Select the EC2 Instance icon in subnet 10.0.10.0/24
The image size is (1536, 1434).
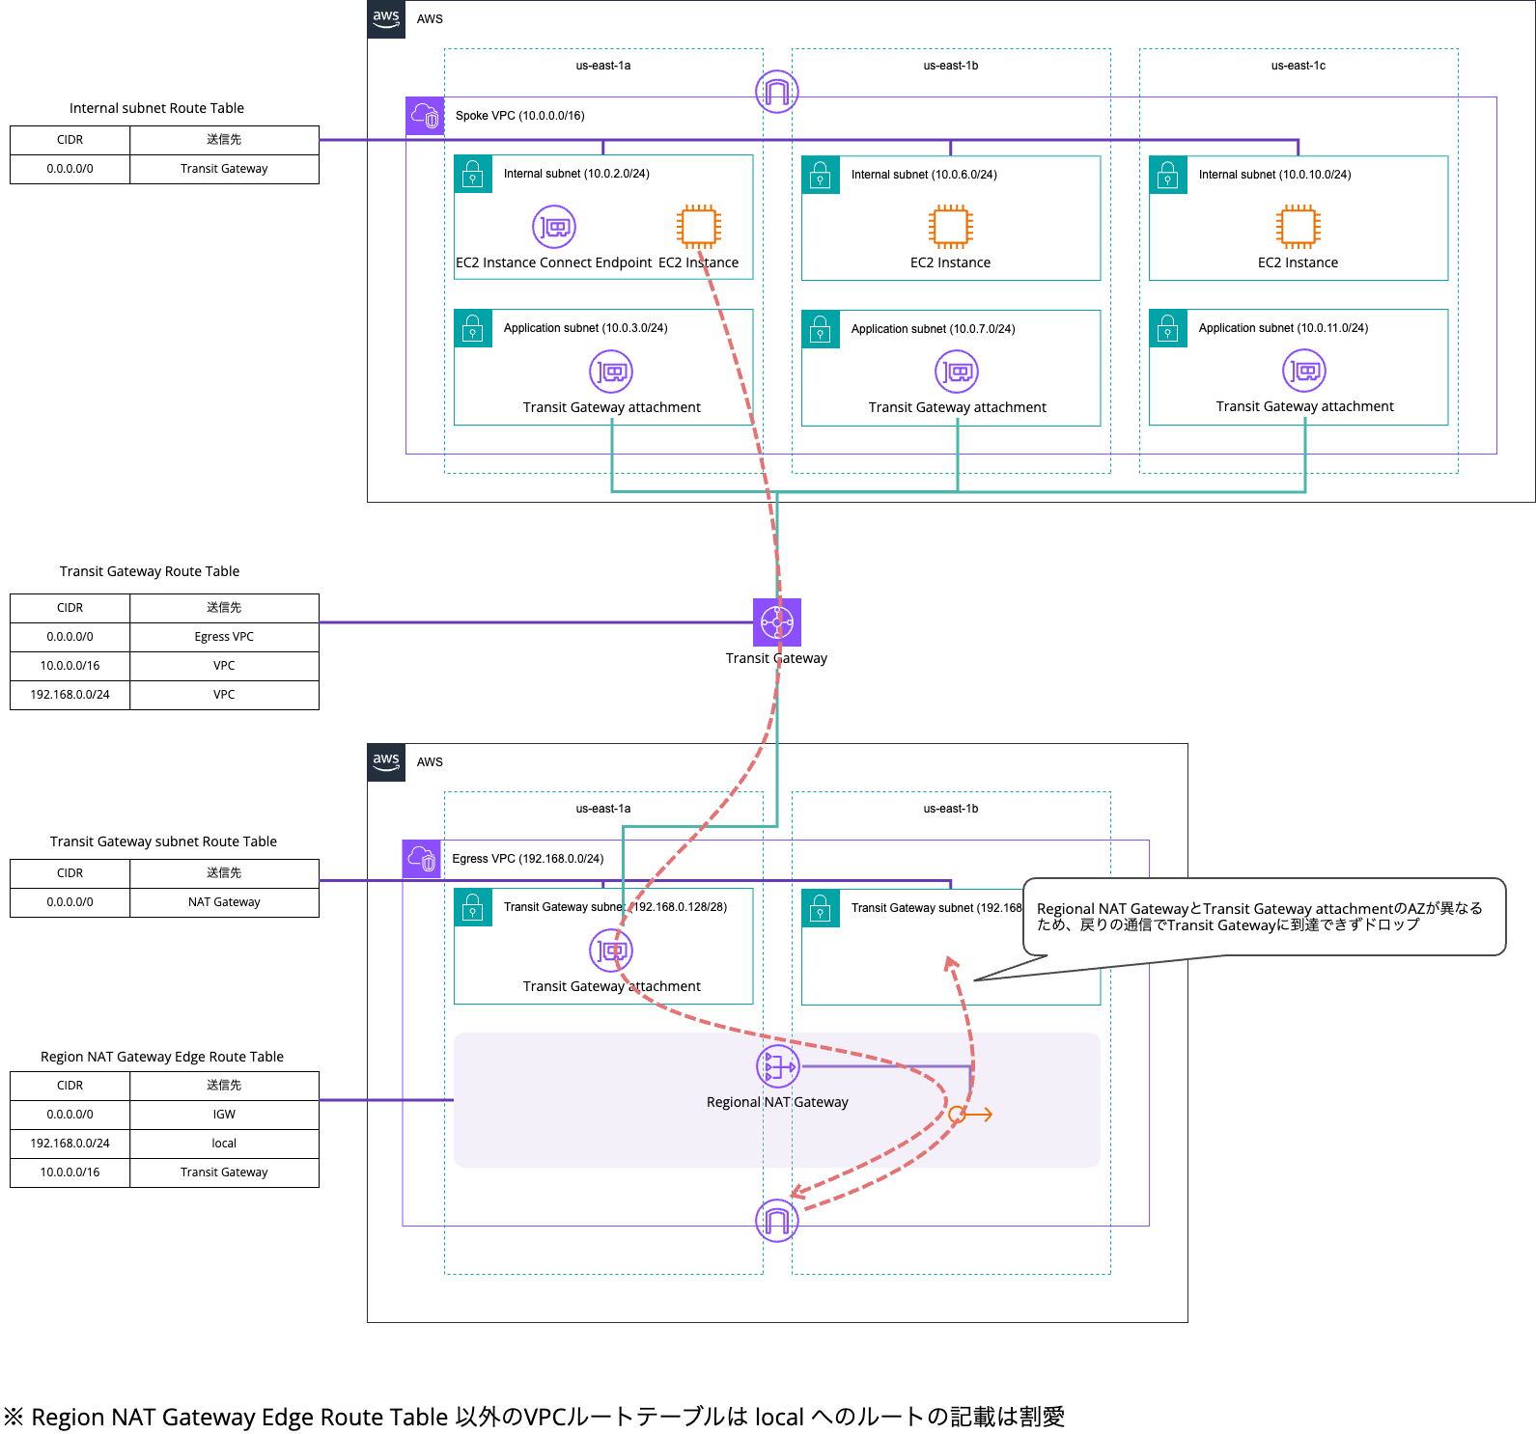click(x=1299, y=227)
